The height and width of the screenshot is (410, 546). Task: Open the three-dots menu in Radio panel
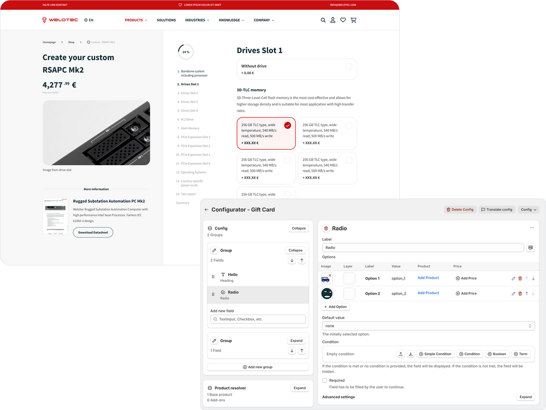coord(532,227)
